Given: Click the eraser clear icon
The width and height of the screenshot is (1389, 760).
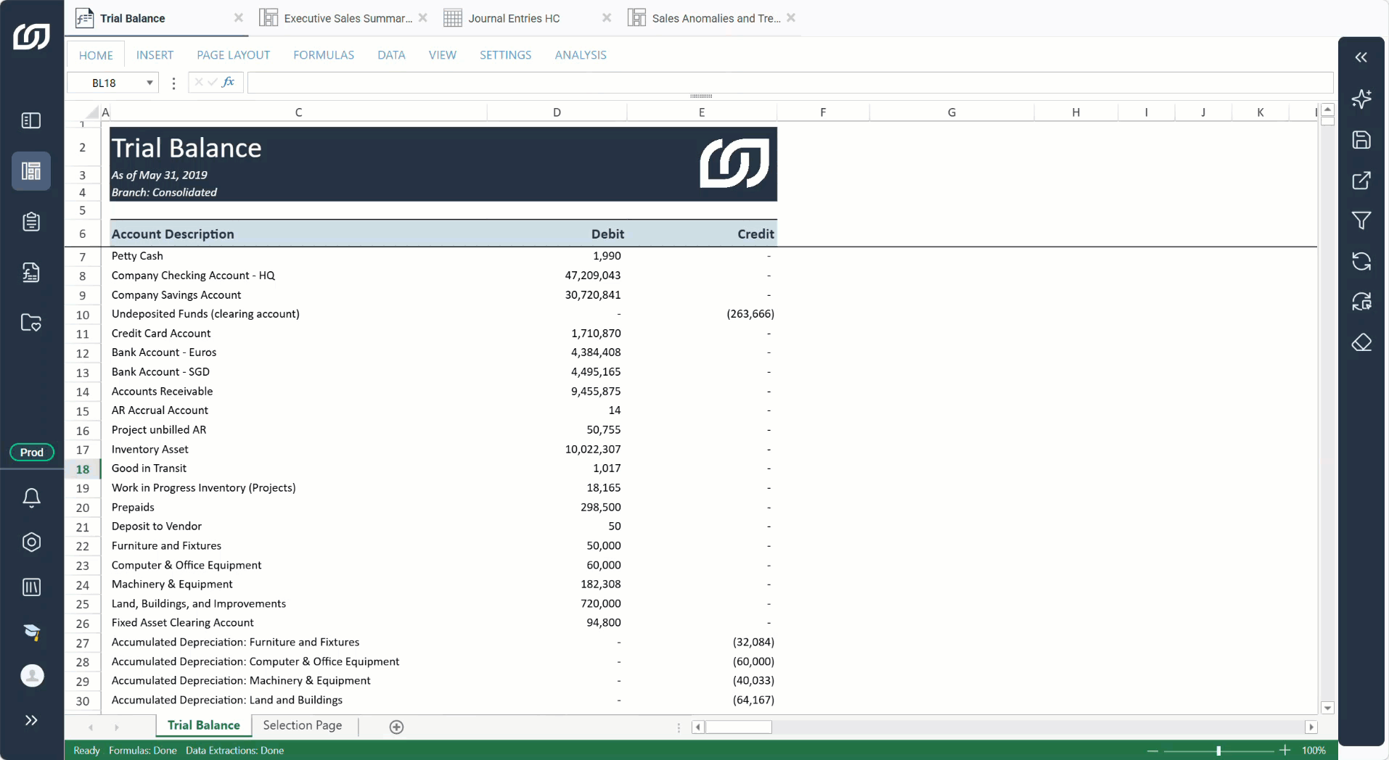Looking at the screenshot, I should [x=1361, y=342].
